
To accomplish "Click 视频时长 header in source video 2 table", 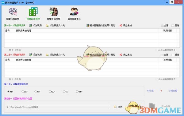I will click(167, 60).
